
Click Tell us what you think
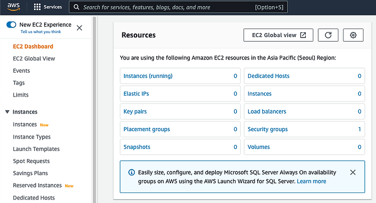tap(41, 31)
